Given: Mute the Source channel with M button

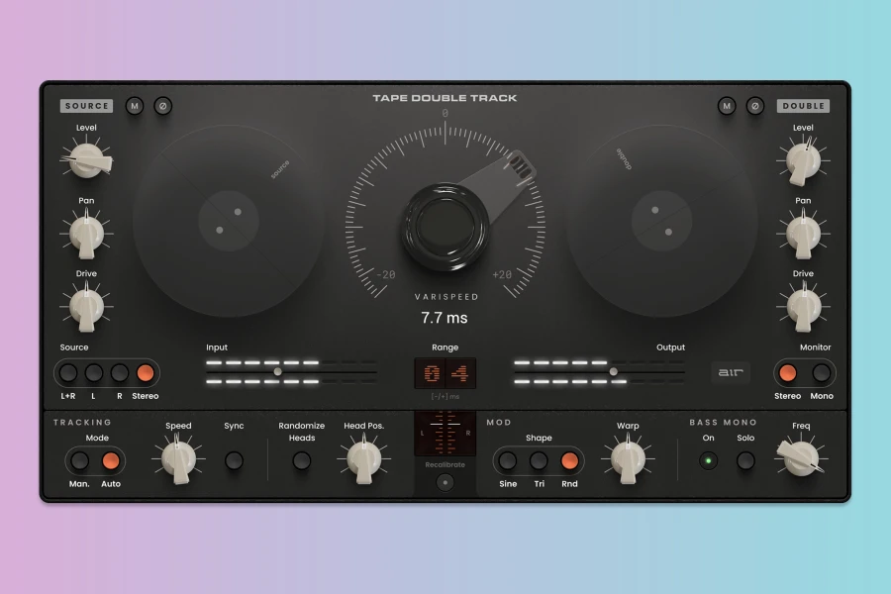Looking at the screenshot, I should pyautogui.click(x=135, y=106).
